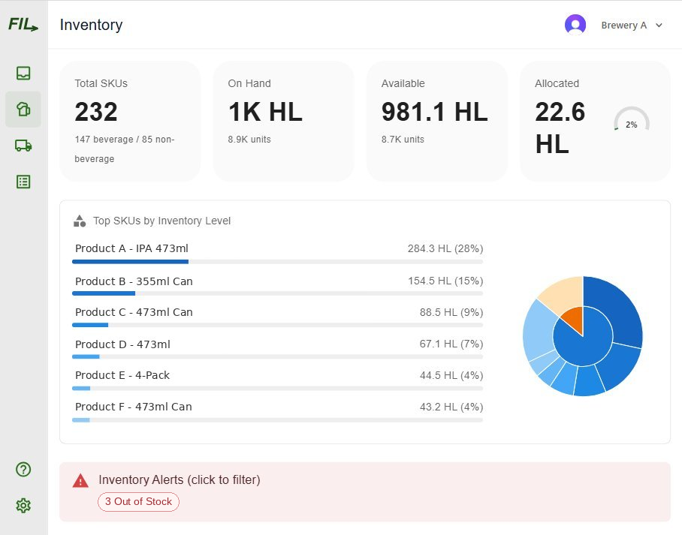Select Product F - 473ml Can row
The height and width of the screenshot is (535, 682).
point(277,413)
